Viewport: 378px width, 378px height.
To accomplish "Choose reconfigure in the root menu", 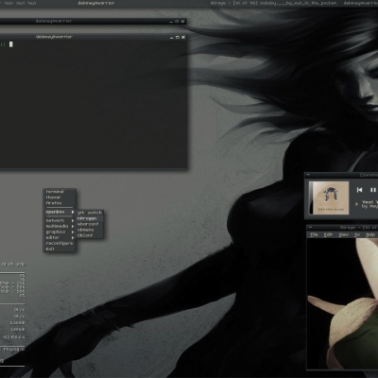I will (59, 243).
